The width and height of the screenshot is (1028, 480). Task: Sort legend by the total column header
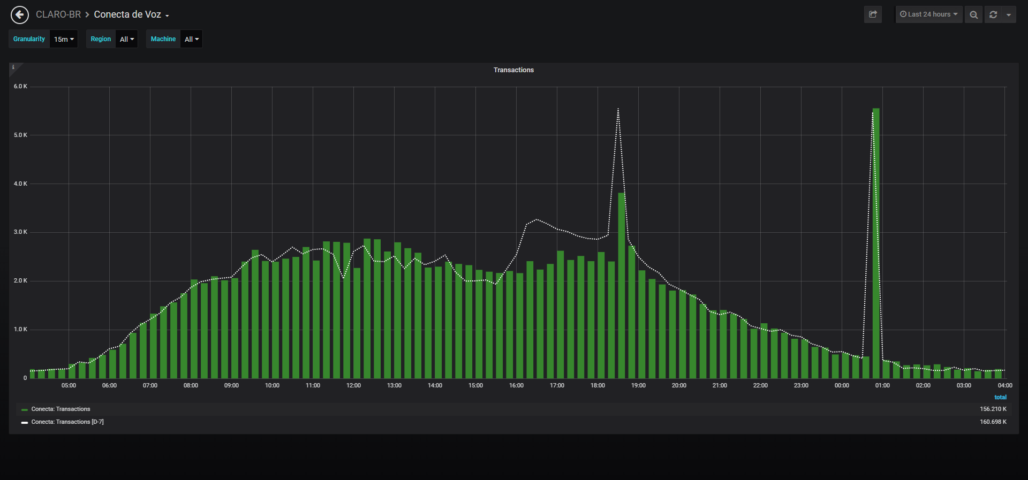coord(1000,397)
